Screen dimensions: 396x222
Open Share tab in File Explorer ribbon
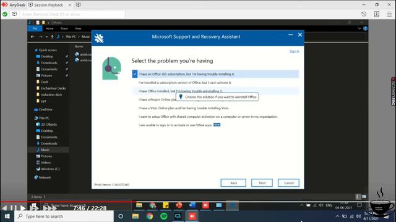(x=64, y=28)
